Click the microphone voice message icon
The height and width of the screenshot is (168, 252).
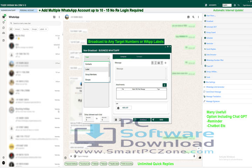pos(194,156)
